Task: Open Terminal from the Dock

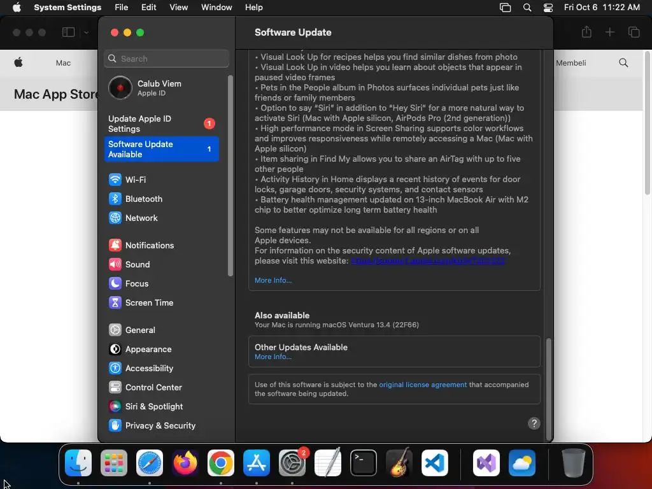Action: point(364,463)
